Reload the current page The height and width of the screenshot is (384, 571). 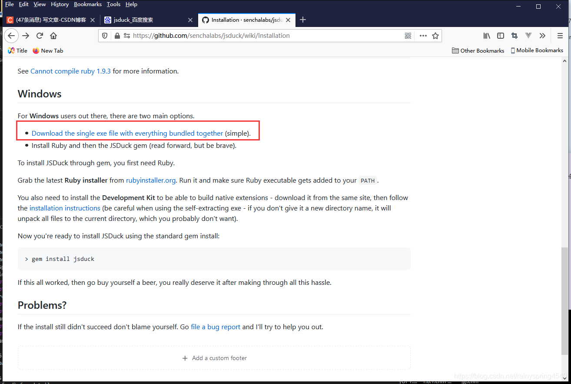click(x=40, y=36)
